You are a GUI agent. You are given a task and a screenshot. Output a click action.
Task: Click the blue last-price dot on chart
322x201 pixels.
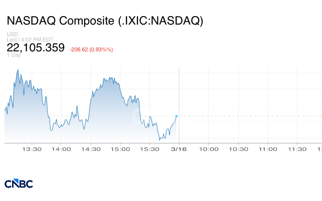coord(177,116)
